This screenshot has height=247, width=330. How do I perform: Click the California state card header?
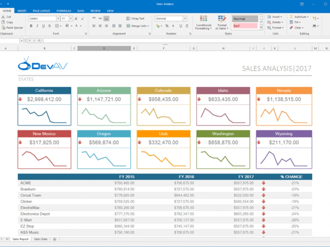pos(44,91)
